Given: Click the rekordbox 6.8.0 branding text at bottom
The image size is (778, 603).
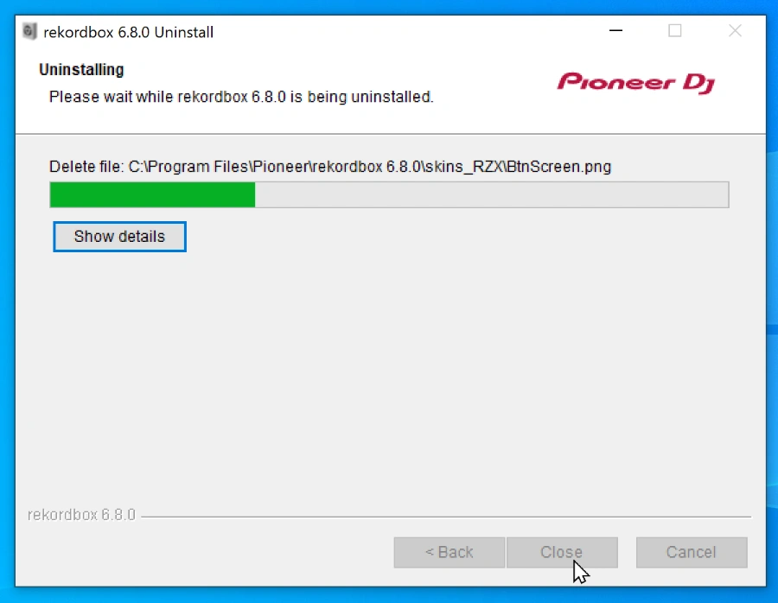Looking at the screenshot, I should click(81, 515).
